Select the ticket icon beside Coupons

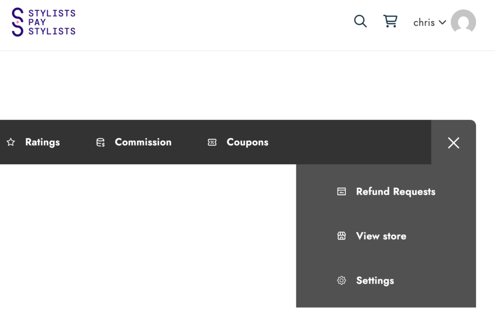tap(212, 142)
